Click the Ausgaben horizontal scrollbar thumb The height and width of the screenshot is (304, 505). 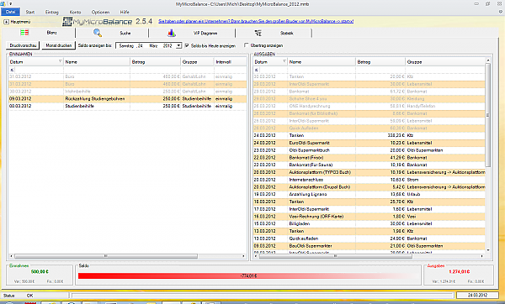335,256
